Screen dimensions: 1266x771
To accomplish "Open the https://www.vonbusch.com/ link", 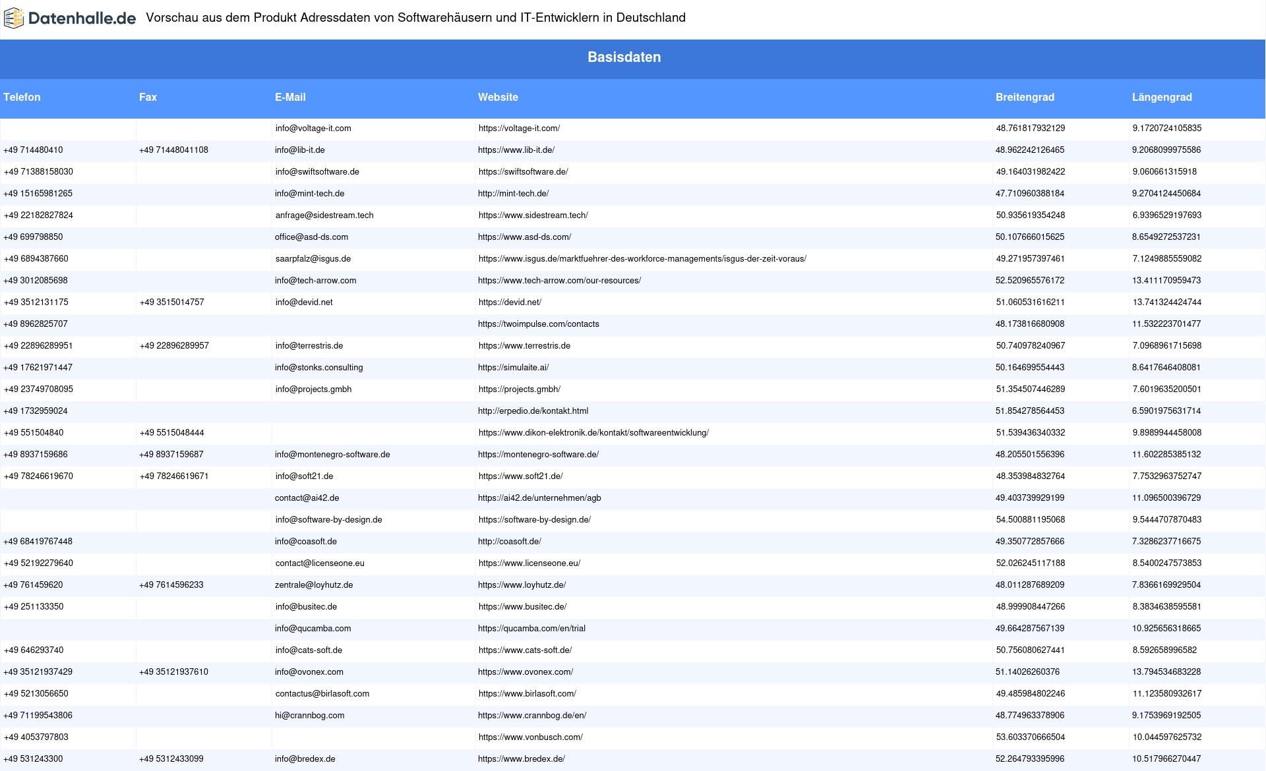I will click(x=531, y=737).
